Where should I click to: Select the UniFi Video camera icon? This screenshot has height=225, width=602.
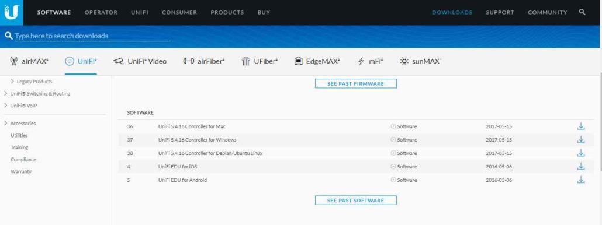(x=119, y=61)
